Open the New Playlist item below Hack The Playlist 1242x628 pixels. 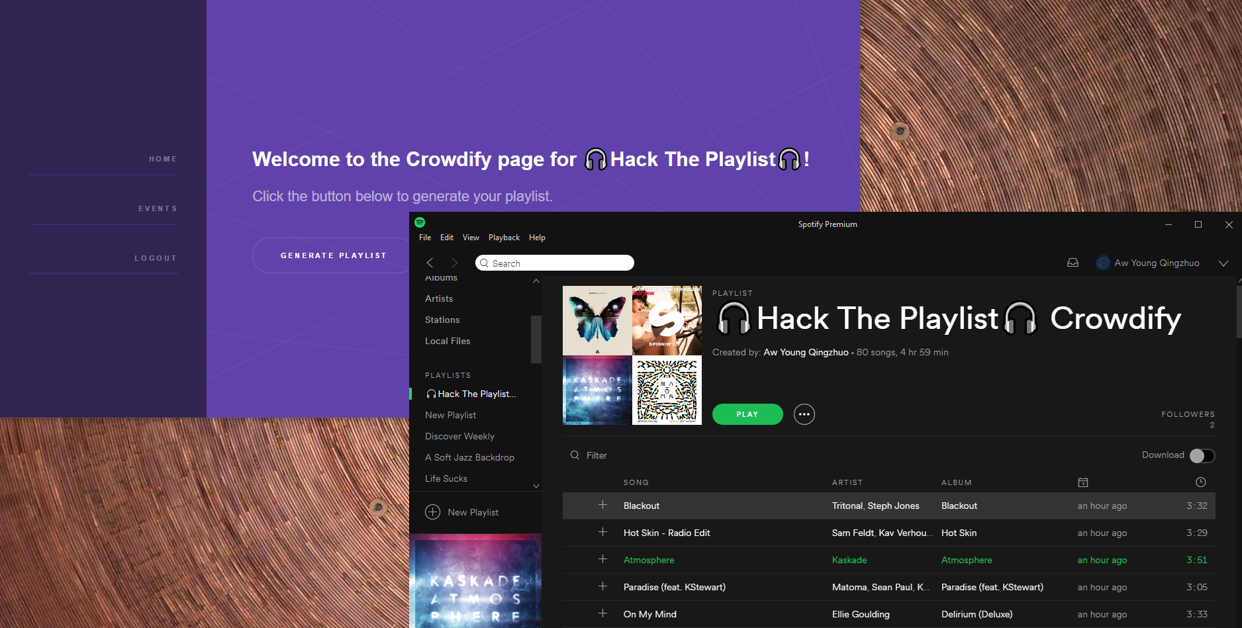(x=450, y=415)
